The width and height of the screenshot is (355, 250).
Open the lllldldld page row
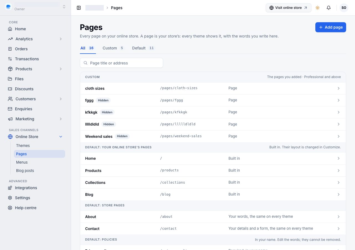point(213,124)
